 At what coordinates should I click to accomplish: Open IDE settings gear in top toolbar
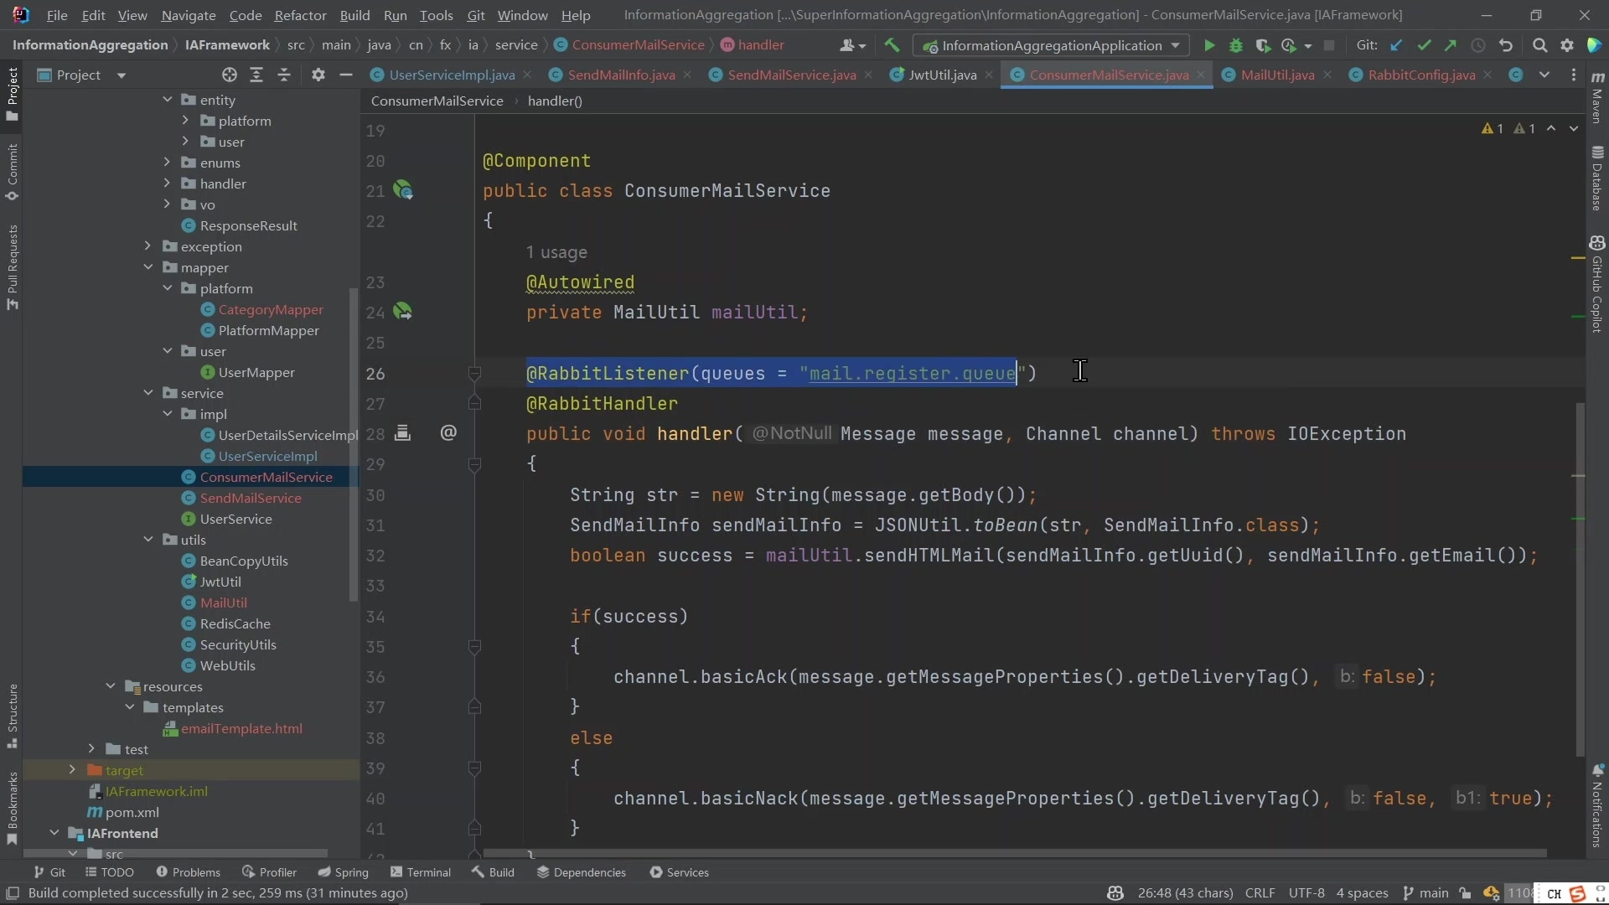[1567, 45]
